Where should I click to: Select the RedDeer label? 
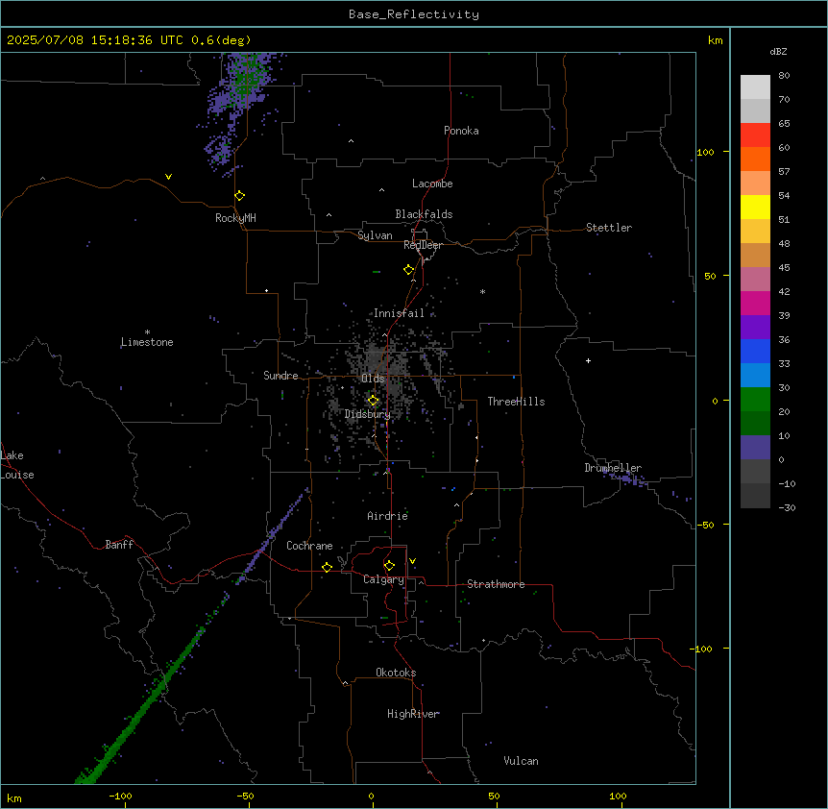tap(423, 245)
